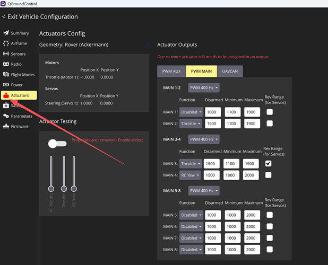The height and width of the screenshot is (265, 328).
Task: Check Rev Range box for MAIN 4
Action: tap(269, 175)
